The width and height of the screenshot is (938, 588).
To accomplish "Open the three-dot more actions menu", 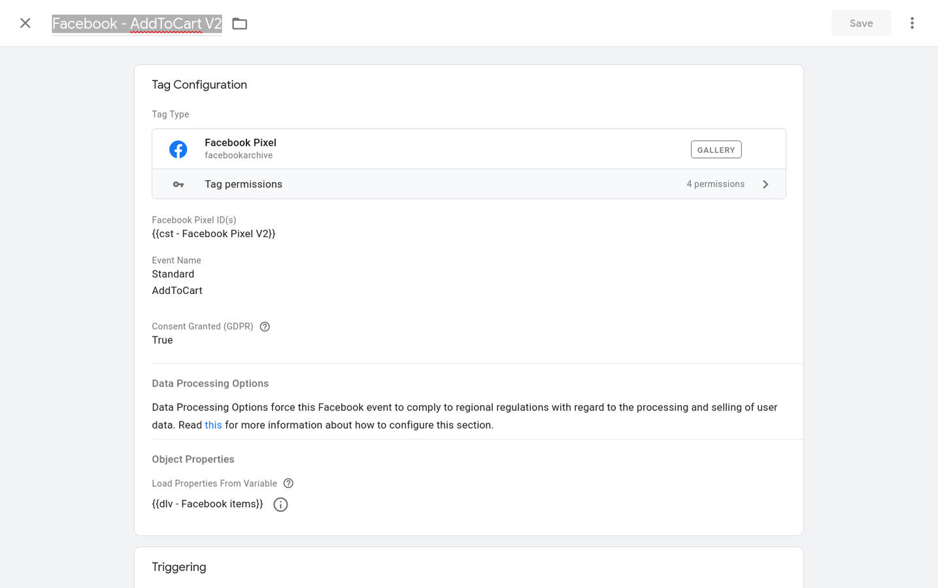I will [912, 24].
